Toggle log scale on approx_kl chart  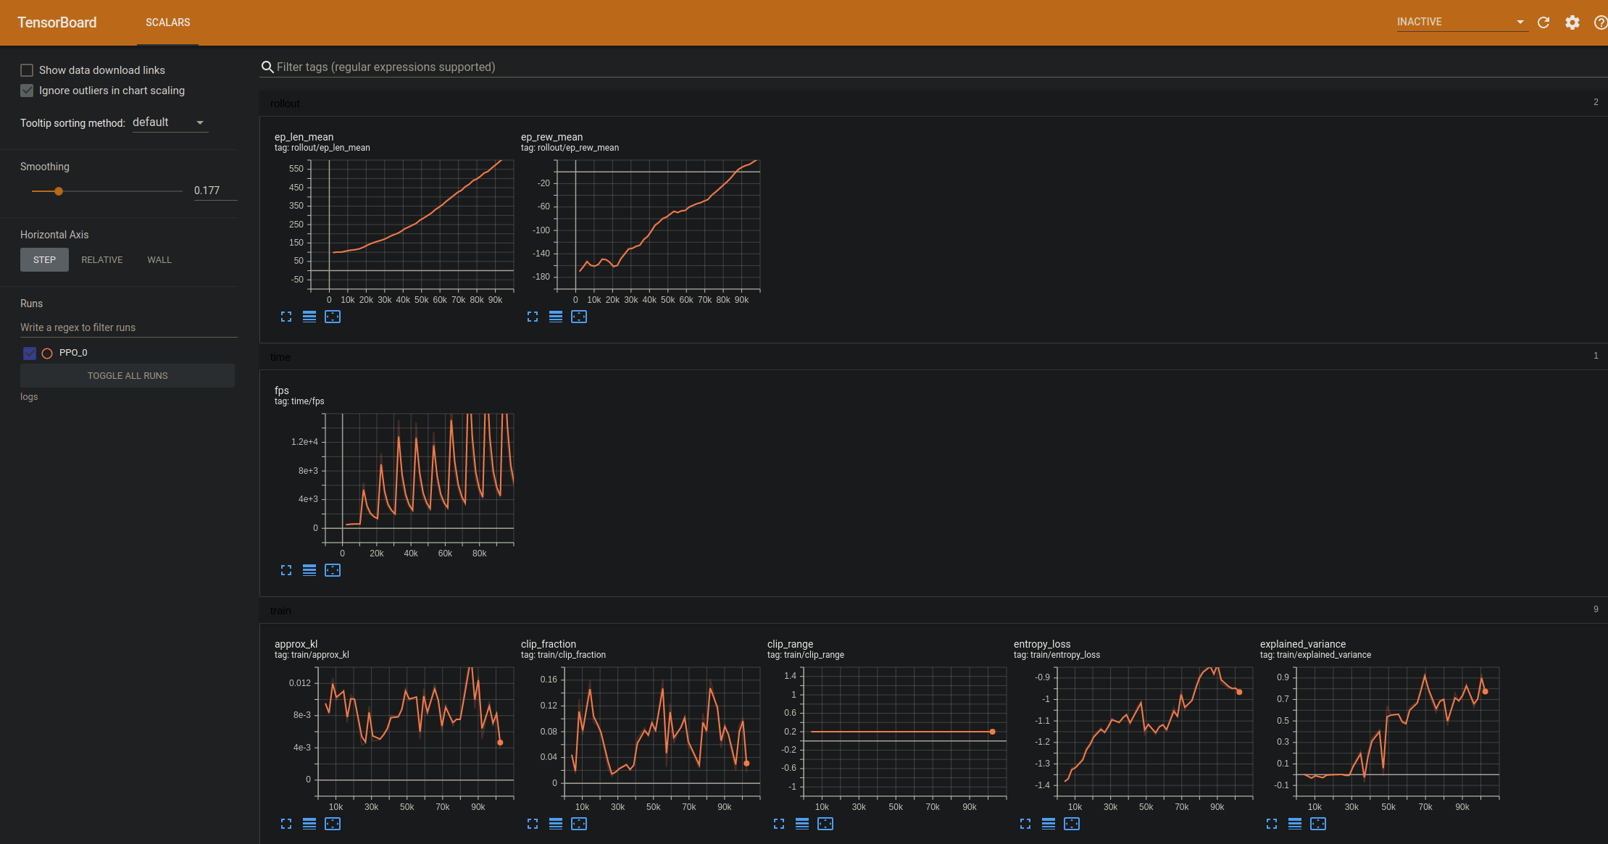coord(309,824)
